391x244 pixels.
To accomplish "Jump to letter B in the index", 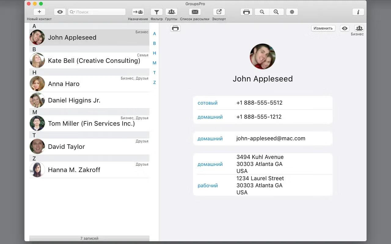I will pyautogui.click(x=155, y=43).
